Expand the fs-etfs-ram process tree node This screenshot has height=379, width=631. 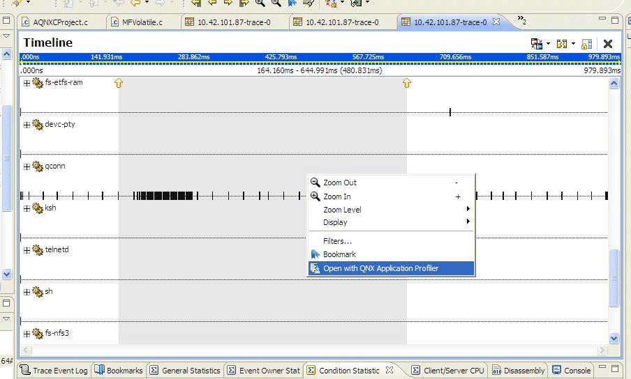[27, 83]
